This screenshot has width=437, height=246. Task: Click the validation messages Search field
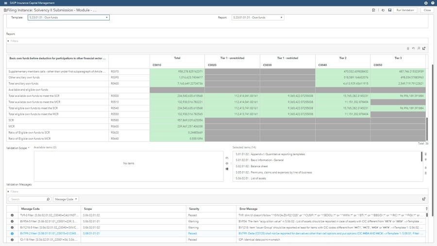pos(27,199)
